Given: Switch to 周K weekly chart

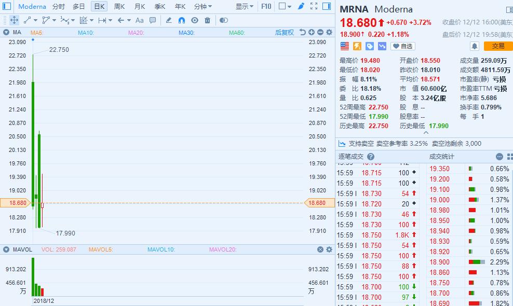Looking at the screenshot, I should (x=119, y=7).
